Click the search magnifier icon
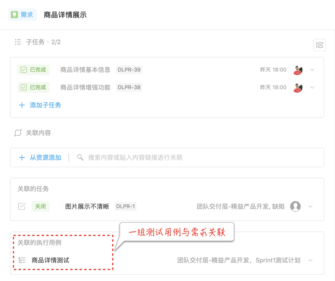Screen dimensions: 335x281 80,157
